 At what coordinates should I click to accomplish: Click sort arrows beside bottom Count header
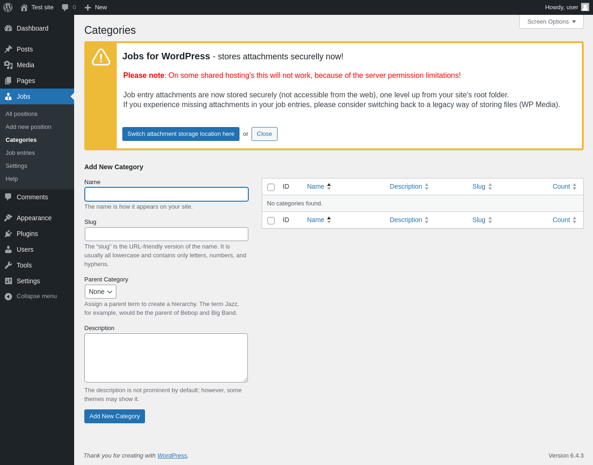tap(574, 220)
